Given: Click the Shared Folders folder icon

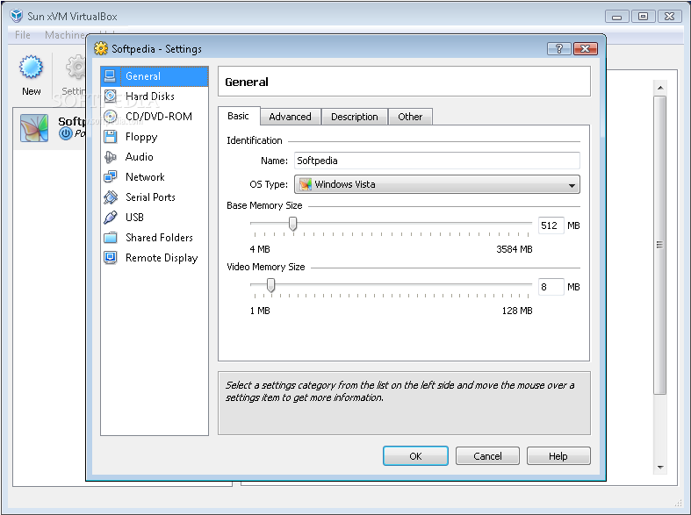Looking at the screenshot, I should 110,238.
